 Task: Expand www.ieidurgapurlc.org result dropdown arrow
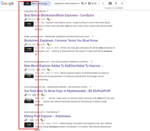pyautogui.click(x=91, y=87)
